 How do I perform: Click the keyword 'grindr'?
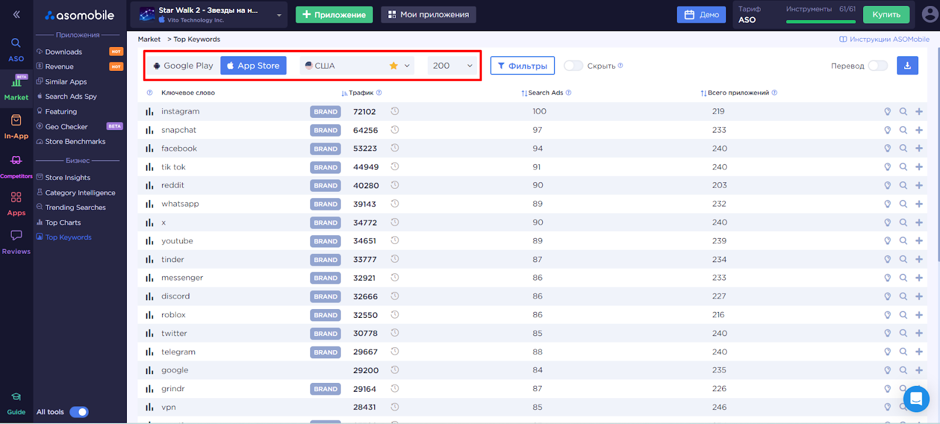click(x=173, y=389)
